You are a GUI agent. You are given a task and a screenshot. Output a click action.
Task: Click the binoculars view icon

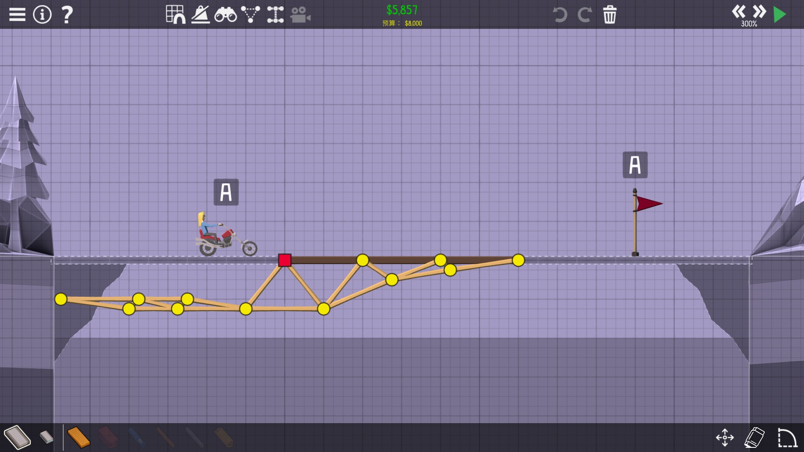tap(225, 15)
